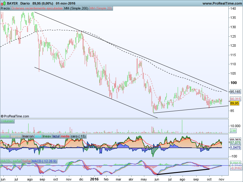The height and width of the screenshot is (182, 243).
Task: Click the green MACD-. señal label
Action: [11, 161]
